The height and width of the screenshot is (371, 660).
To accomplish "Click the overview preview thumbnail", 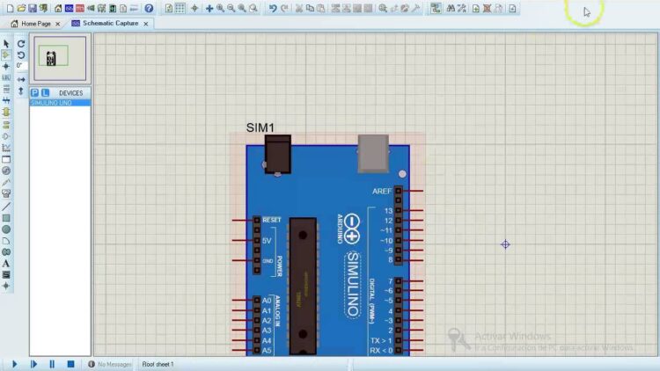I will pyautogui.click(x=60, y=58).
